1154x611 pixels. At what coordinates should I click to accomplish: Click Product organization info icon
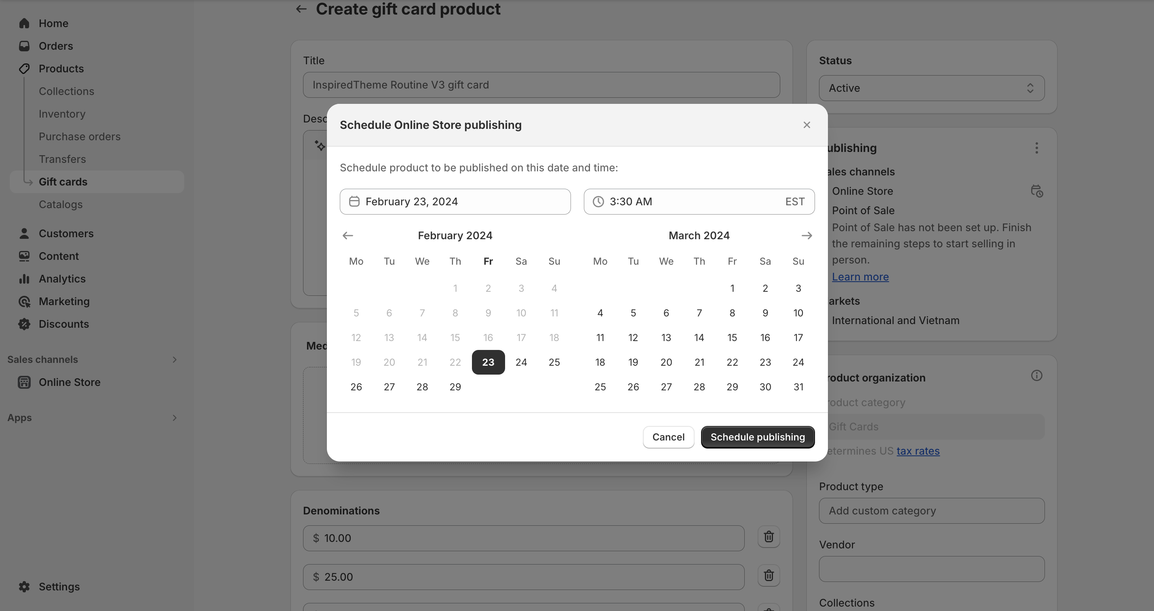pyautogui.click(x=1036, y=376)
